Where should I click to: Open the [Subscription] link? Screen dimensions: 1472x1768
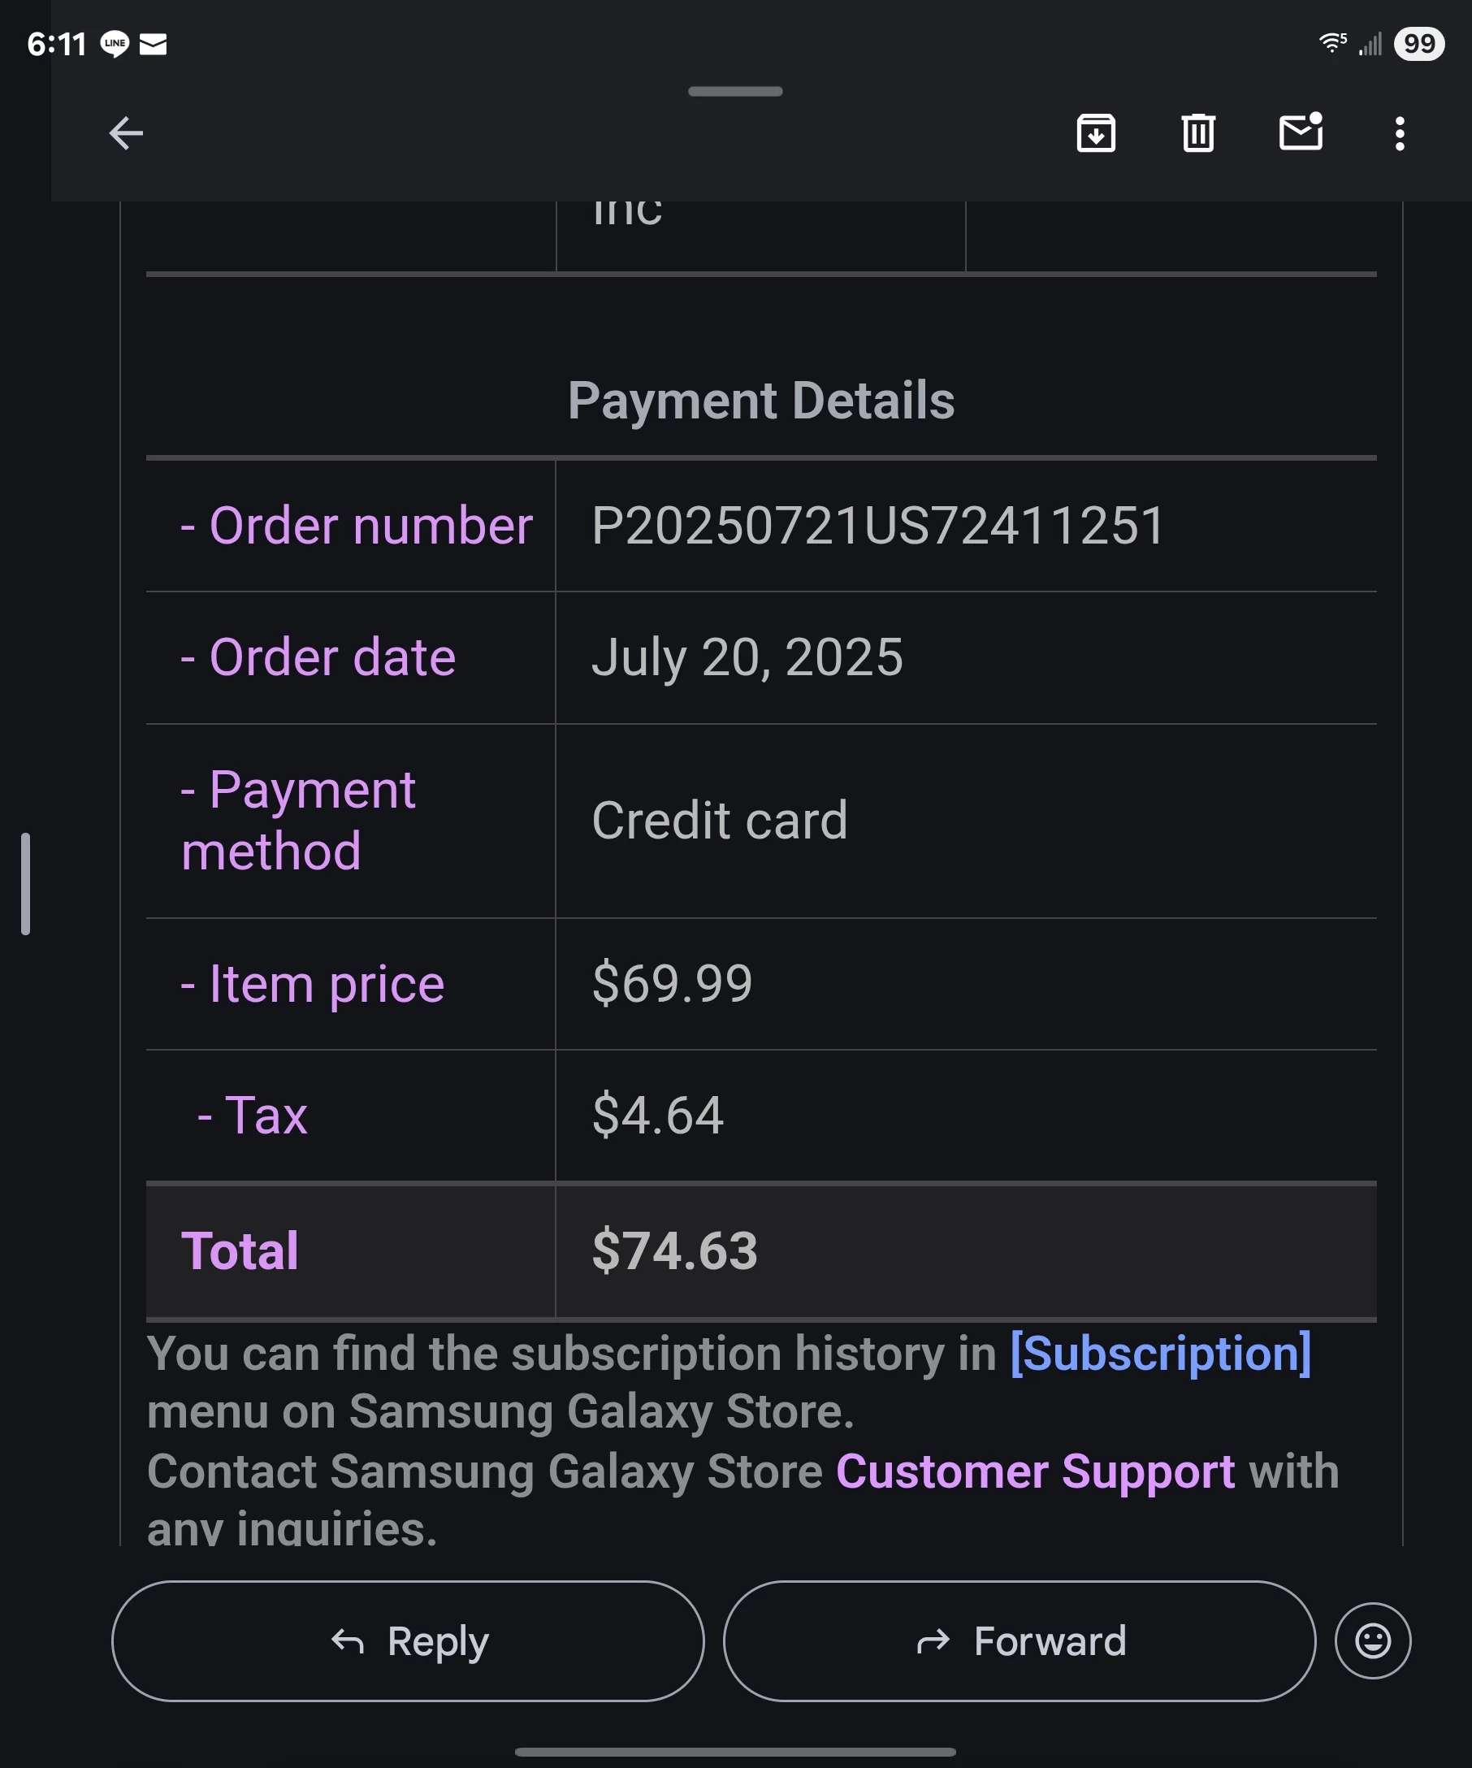coord(1161,1354)
